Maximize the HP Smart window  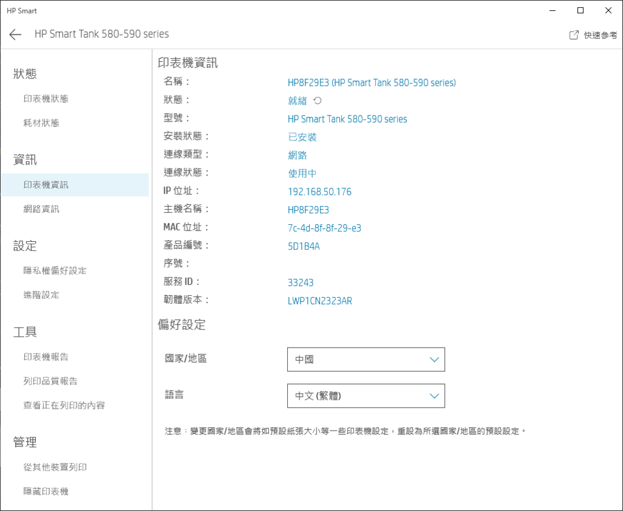[x=580, y=11]
